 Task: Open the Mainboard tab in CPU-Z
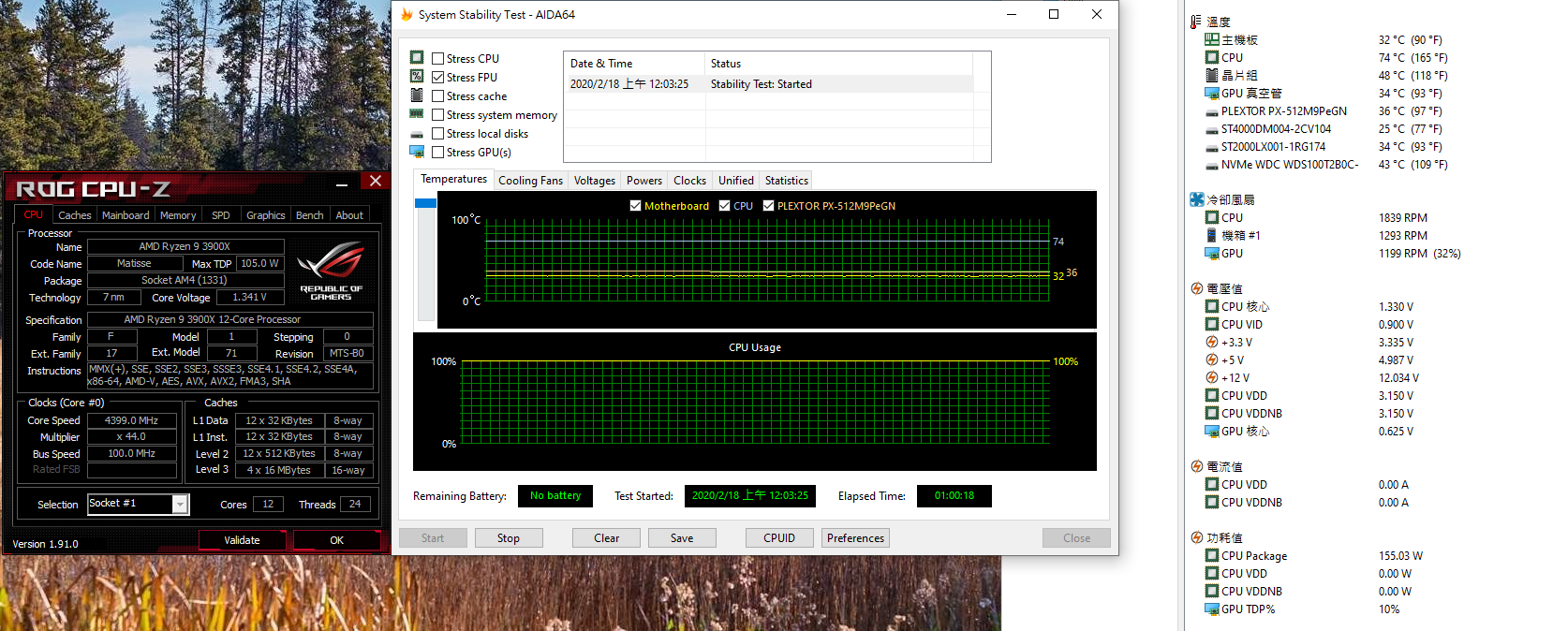(126, 215)
